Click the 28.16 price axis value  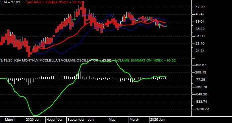[x=200, y=44]
